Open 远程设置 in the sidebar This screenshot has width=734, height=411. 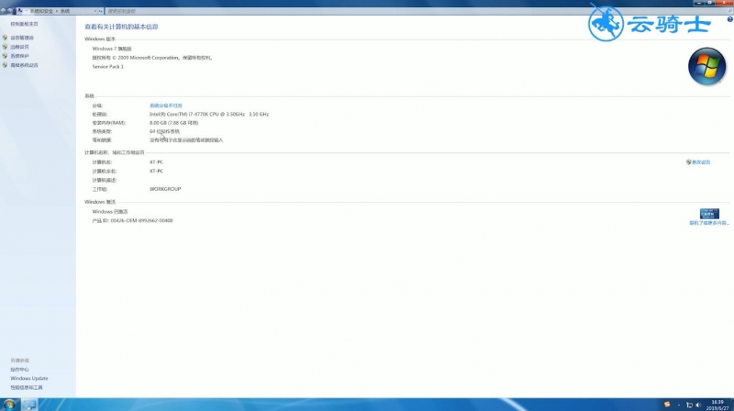point(19,47)
